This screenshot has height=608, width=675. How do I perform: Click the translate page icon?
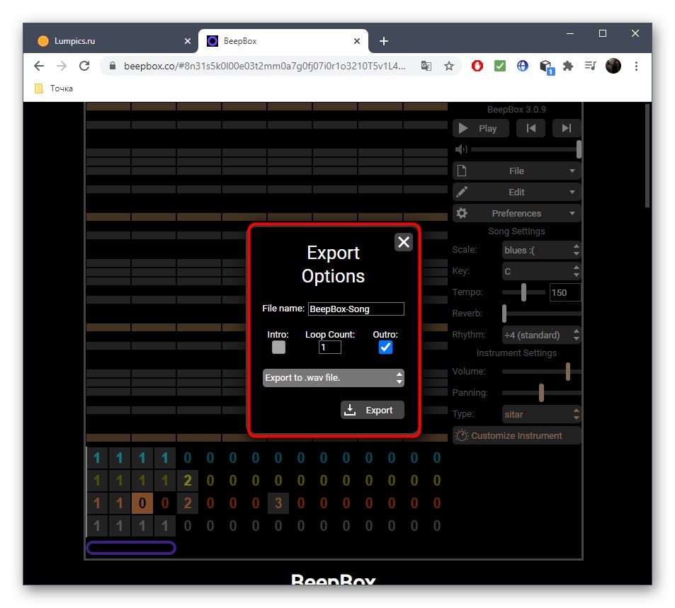point(426,66)
